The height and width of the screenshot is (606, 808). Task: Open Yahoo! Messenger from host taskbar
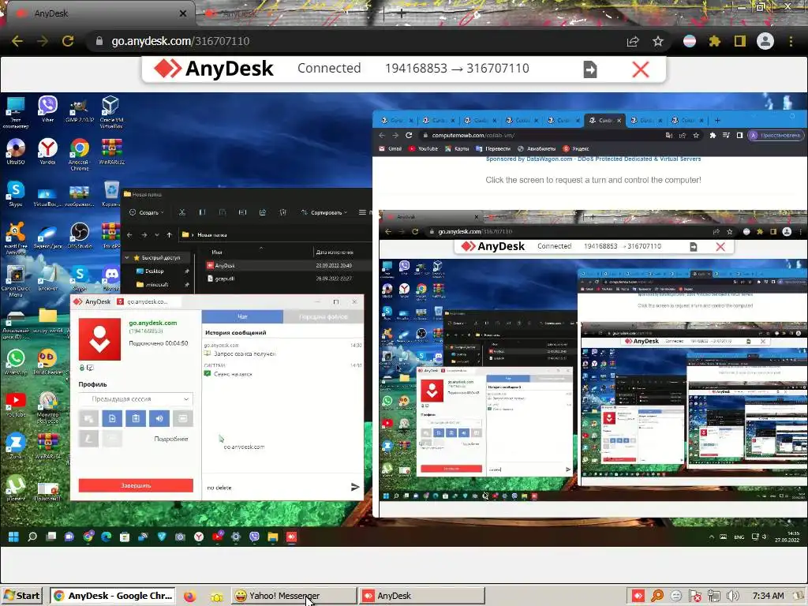[294, 596]
